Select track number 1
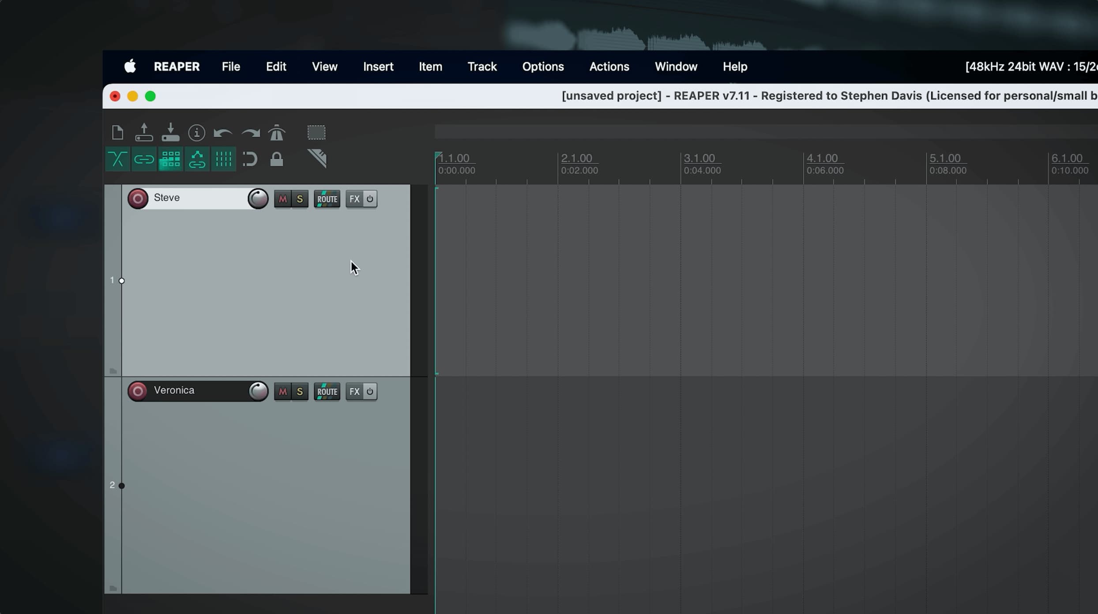1098x614 pixels. (x=112, y=280)
